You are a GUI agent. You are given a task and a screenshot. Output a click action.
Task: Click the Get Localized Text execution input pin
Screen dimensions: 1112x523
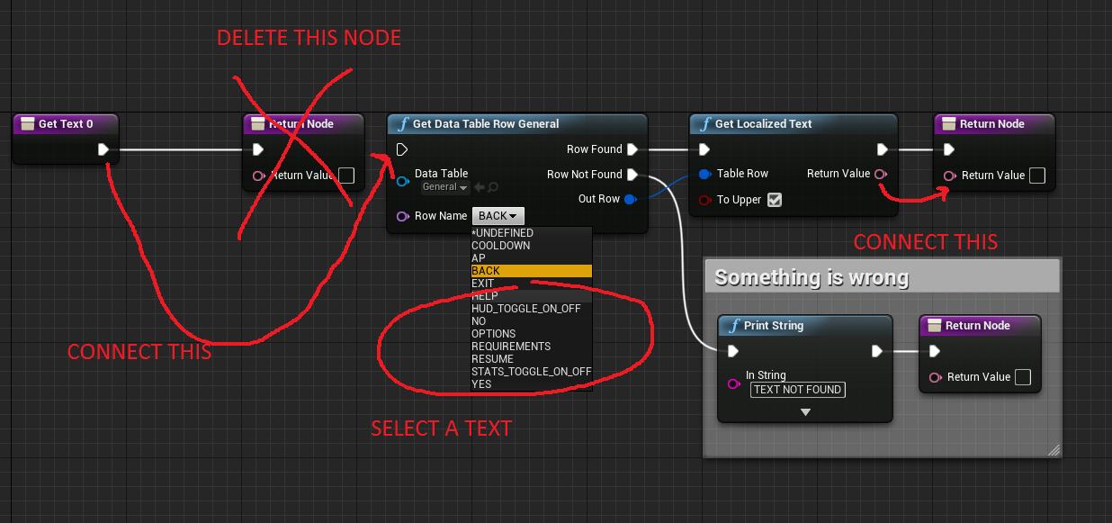pos(704,149)
